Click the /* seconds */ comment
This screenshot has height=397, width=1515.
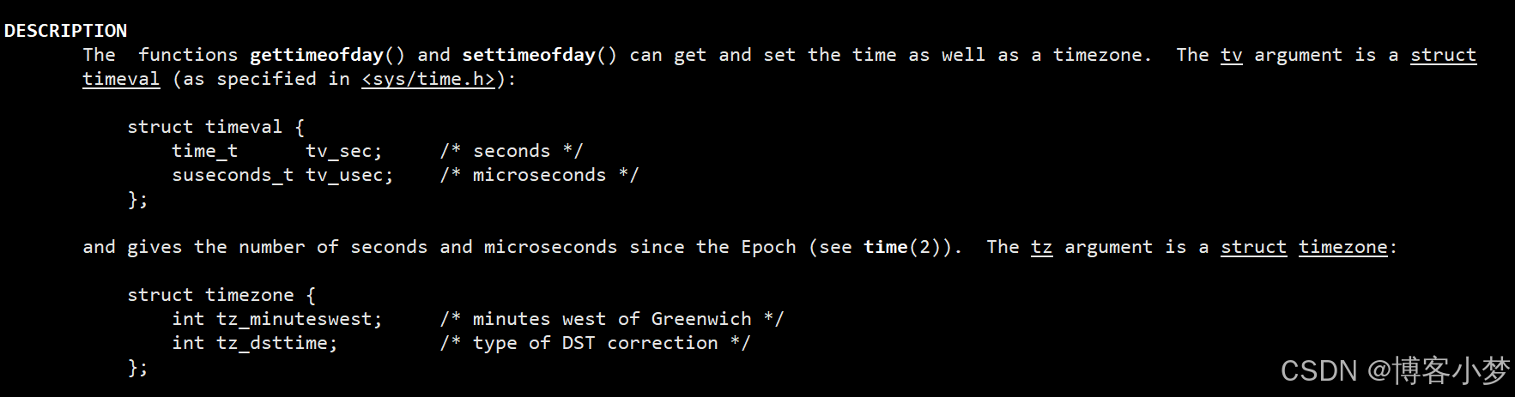(512, 151)
